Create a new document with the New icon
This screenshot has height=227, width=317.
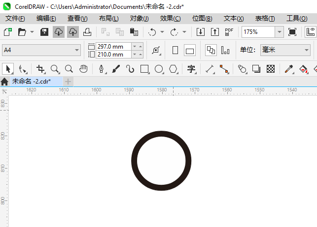click(x=8, y=32)
